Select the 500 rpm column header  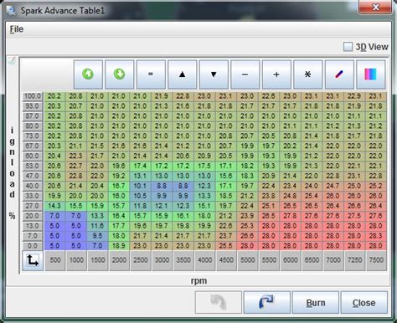[55, 260]
